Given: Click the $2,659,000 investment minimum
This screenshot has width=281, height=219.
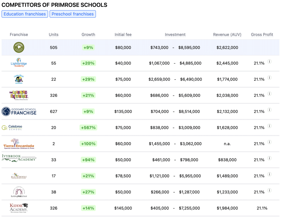Looking at the screenshot, I should [159, 79].
